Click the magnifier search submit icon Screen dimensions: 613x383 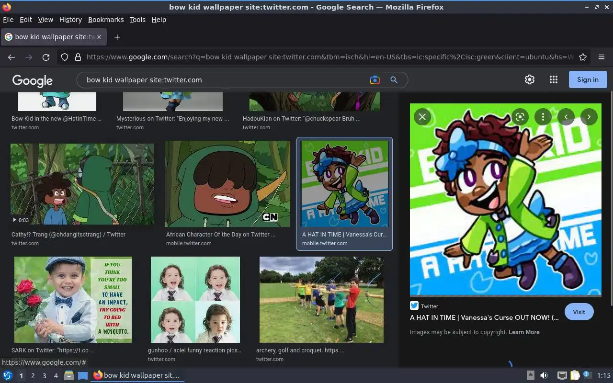click(x=394, y=80)
